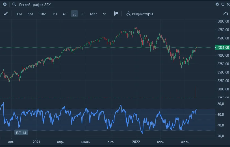This screenshot has height=147, width=230.
Task: Click the current price label 4231,00
Action: pyautogui.click(x=223, y=48)
